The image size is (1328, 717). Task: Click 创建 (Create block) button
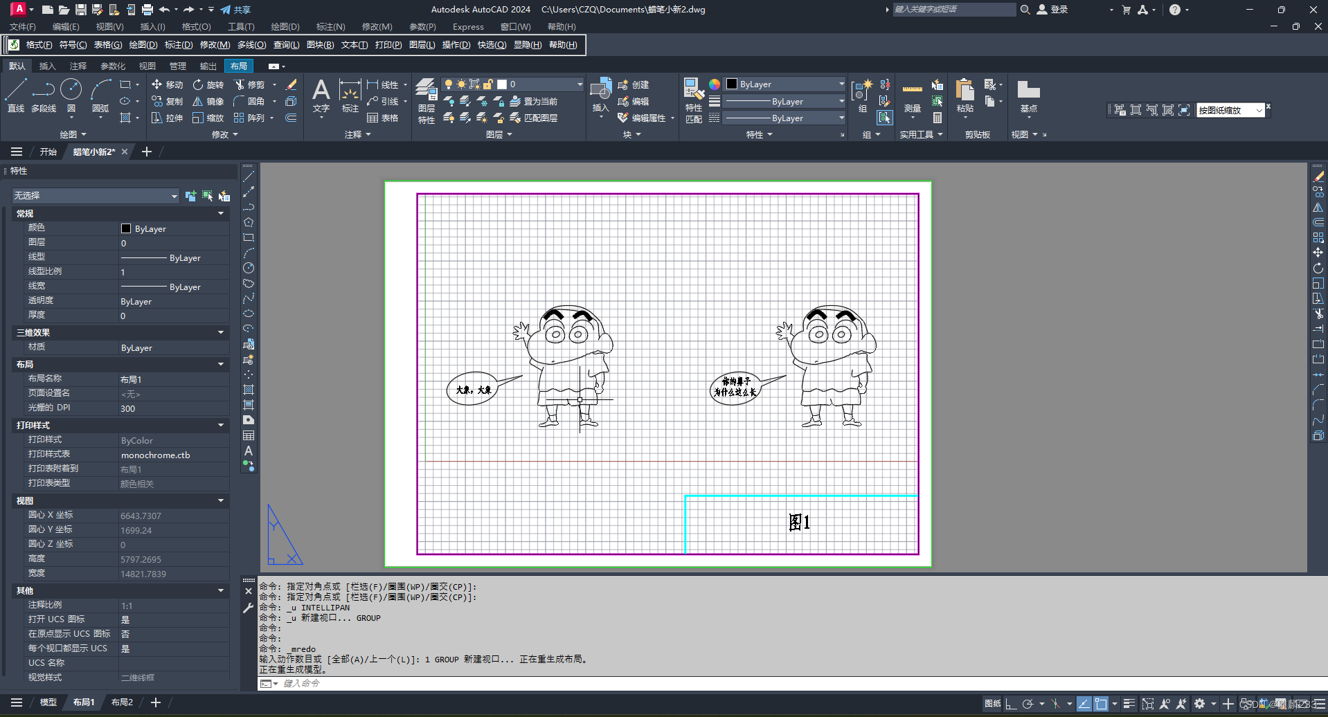(x=634, y=84)
